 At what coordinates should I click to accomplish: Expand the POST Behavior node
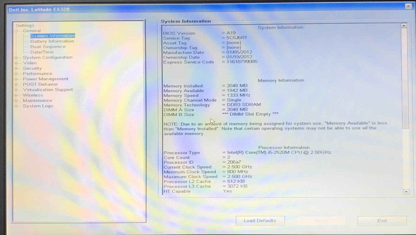[16, 85]
